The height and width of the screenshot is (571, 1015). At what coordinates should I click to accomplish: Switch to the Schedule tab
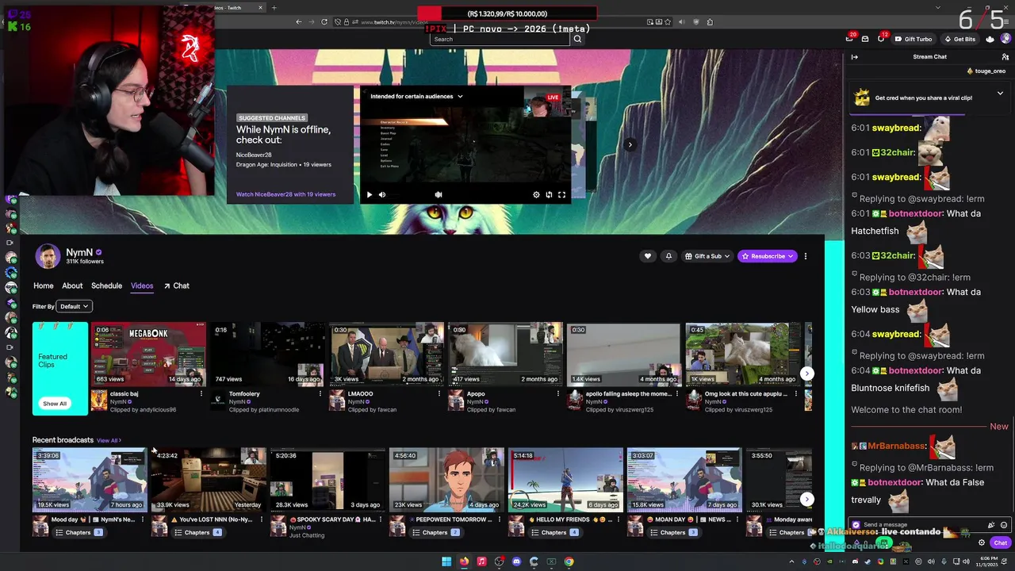point(106,285)
